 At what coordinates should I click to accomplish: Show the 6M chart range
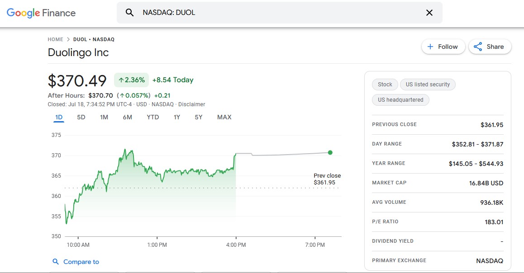pos(127,117)
